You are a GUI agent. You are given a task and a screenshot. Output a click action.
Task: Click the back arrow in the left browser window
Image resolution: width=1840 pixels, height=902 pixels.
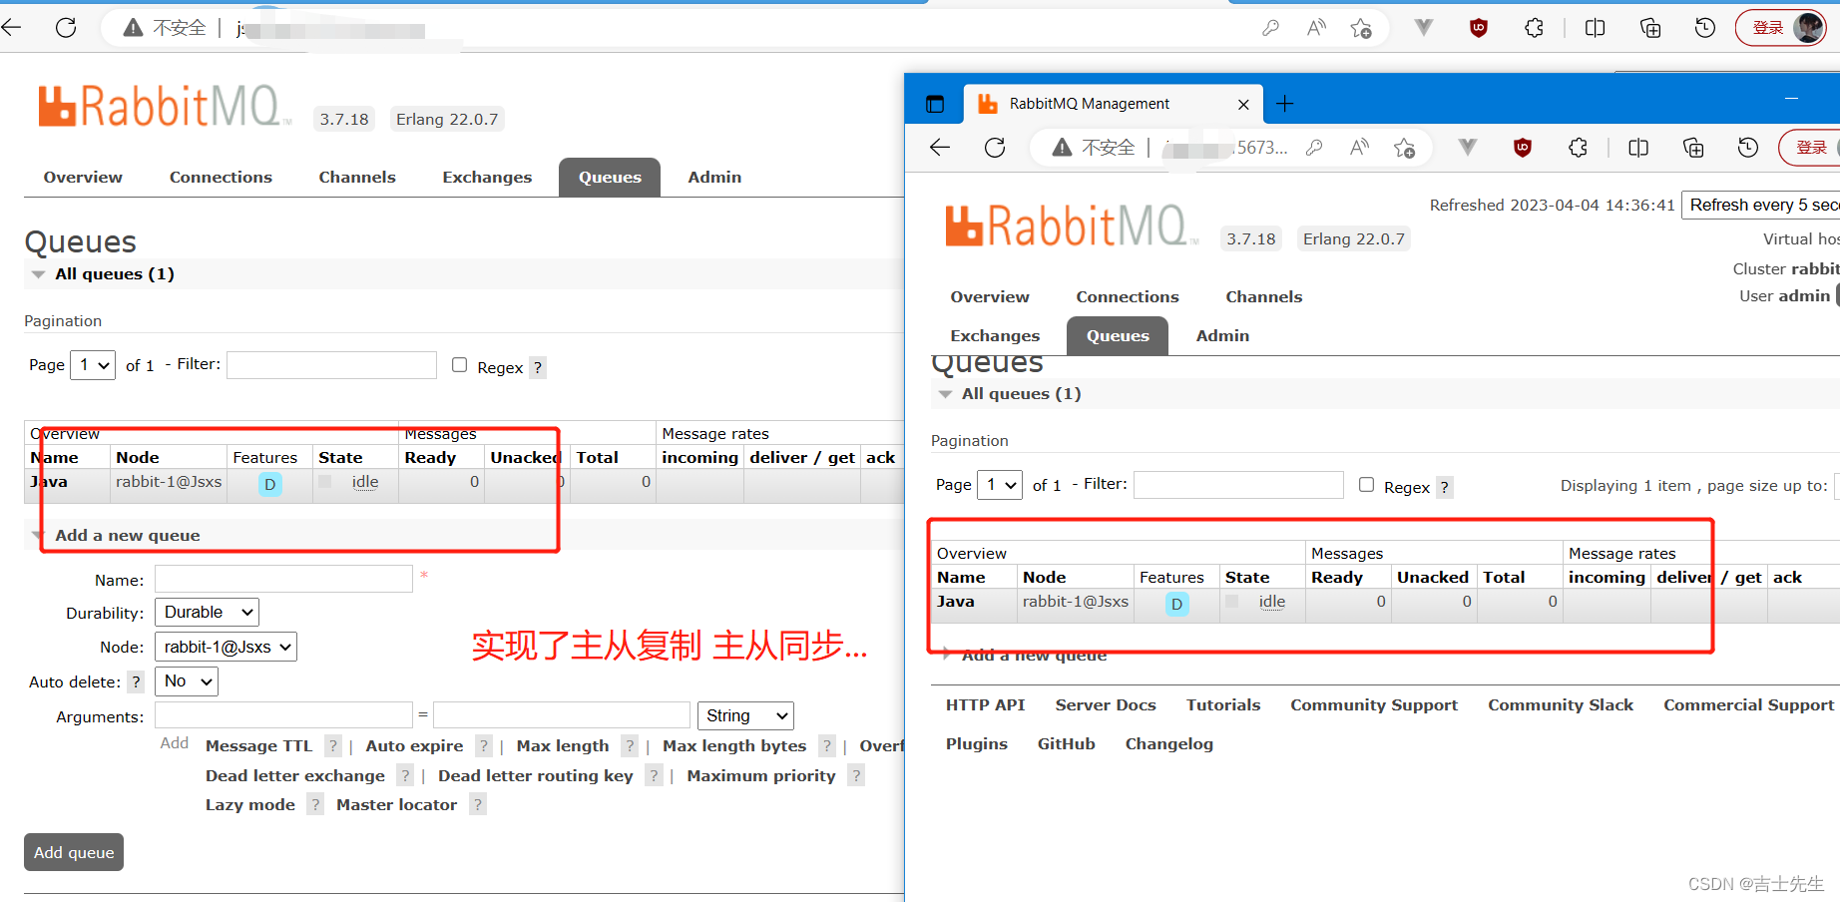tap(12, 28)
